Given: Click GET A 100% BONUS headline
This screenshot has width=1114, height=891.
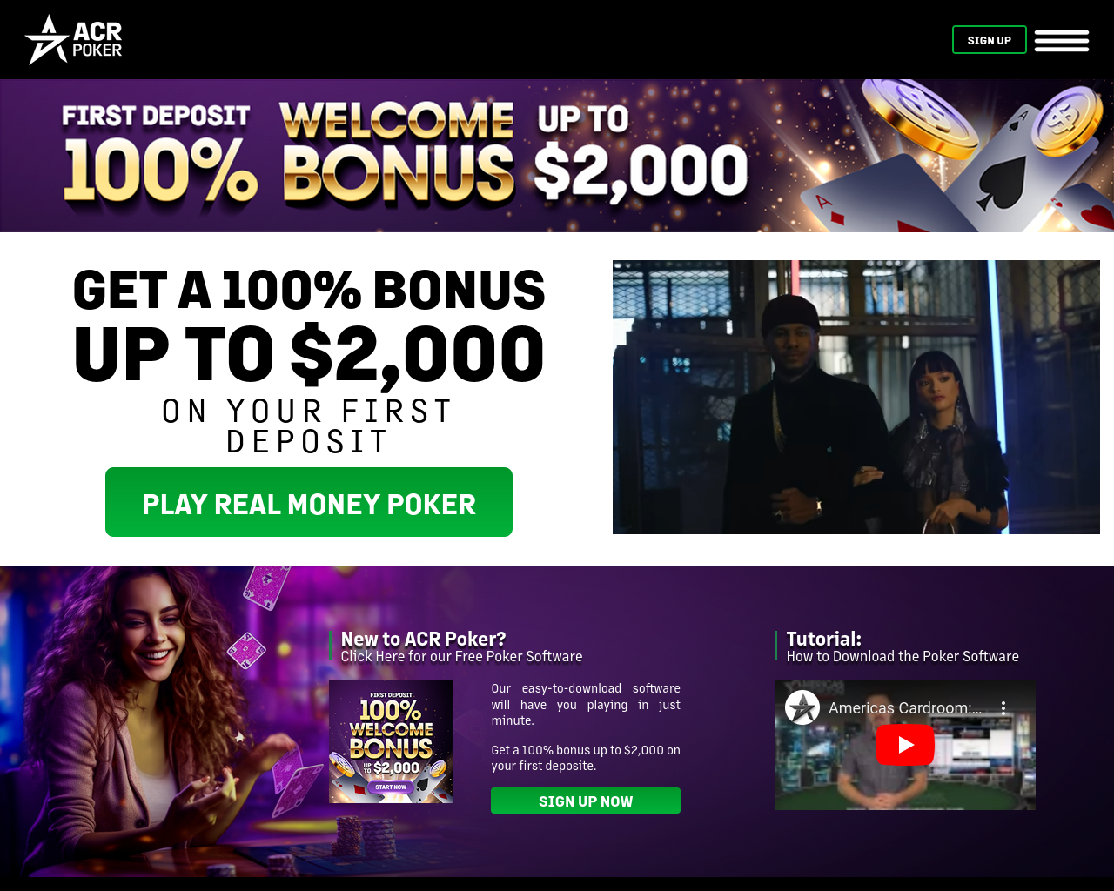Looking at the screenshot, I should pos(309,290).
